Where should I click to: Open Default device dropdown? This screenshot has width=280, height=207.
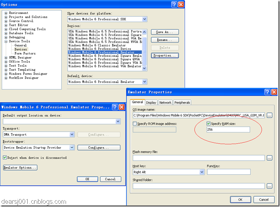(145, 82)
